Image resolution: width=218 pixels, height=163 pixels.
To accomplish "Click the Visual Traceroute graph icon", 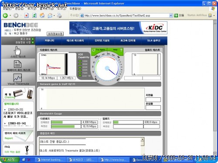I will (17, 78).
